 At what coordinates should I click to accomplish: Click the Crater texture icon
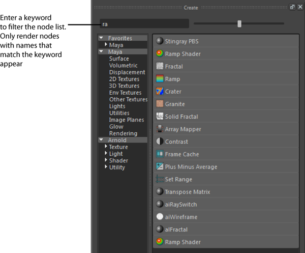click(160, 91)
